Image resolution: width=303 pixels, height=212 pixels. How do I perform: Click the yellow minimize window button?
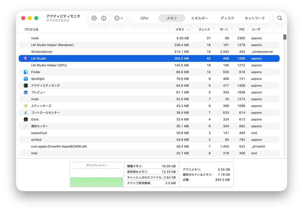tap(30, 18)
